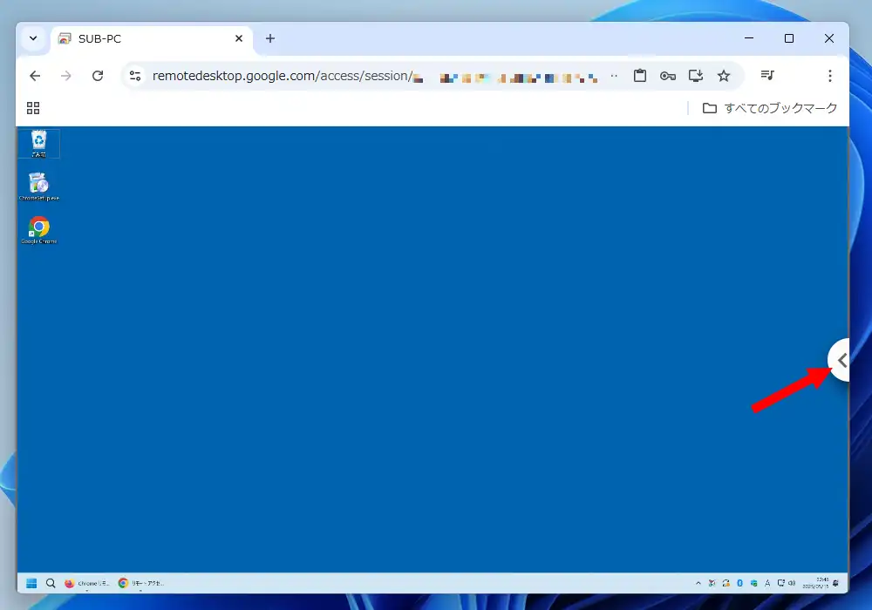Viewport: 872px width, 610px height.
Task: Select ChromeSetup.exe on the remote desktop
Action: click(39, 186)
